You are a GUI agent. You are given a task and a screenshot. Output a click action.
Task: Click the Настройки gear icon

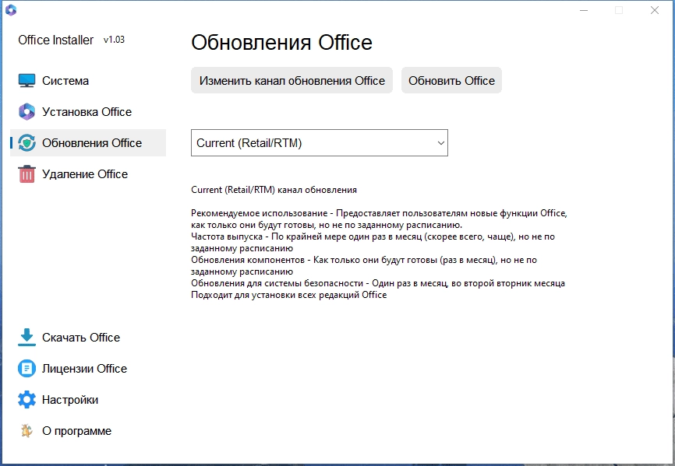pyautogui.click(x=27, y=400)
